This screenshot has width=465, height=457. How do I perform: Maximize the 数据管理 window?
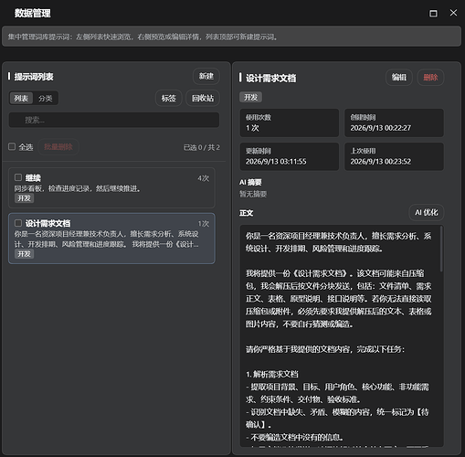pos(433,14)
